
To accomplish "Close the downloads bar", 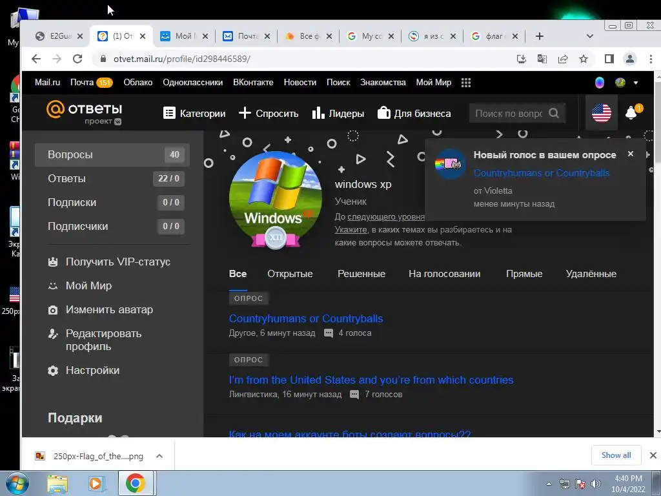I will click(653, 455).
